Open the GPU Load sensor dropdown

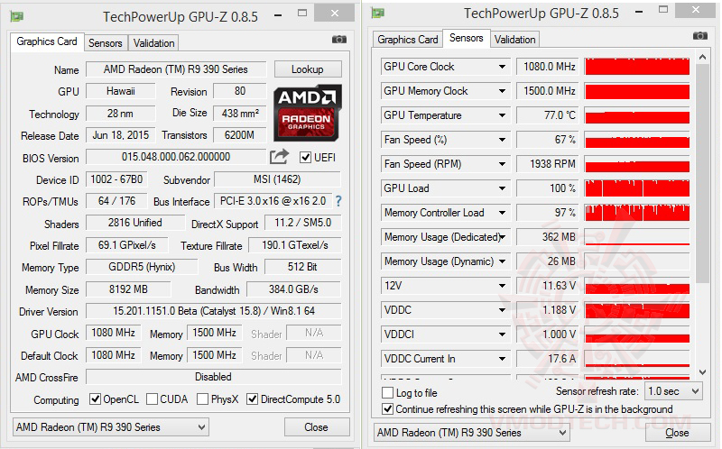click(x=502, y=188)
